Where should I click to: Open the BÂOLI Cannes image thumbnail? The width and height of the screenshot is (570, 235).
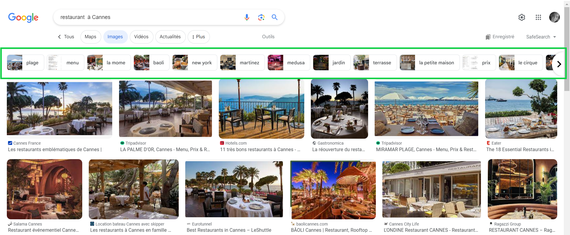tap(333, 190)
